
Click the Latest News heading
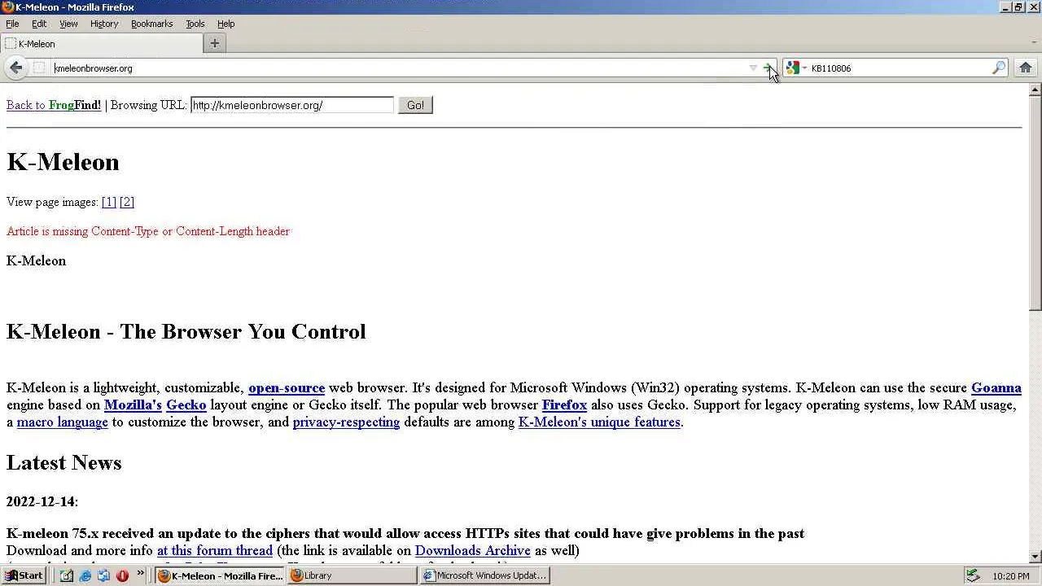coord(64,462)
